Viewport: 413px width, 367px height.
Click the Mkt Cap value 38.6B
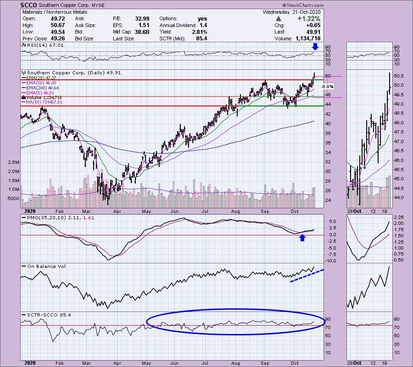tap(142, 32)
